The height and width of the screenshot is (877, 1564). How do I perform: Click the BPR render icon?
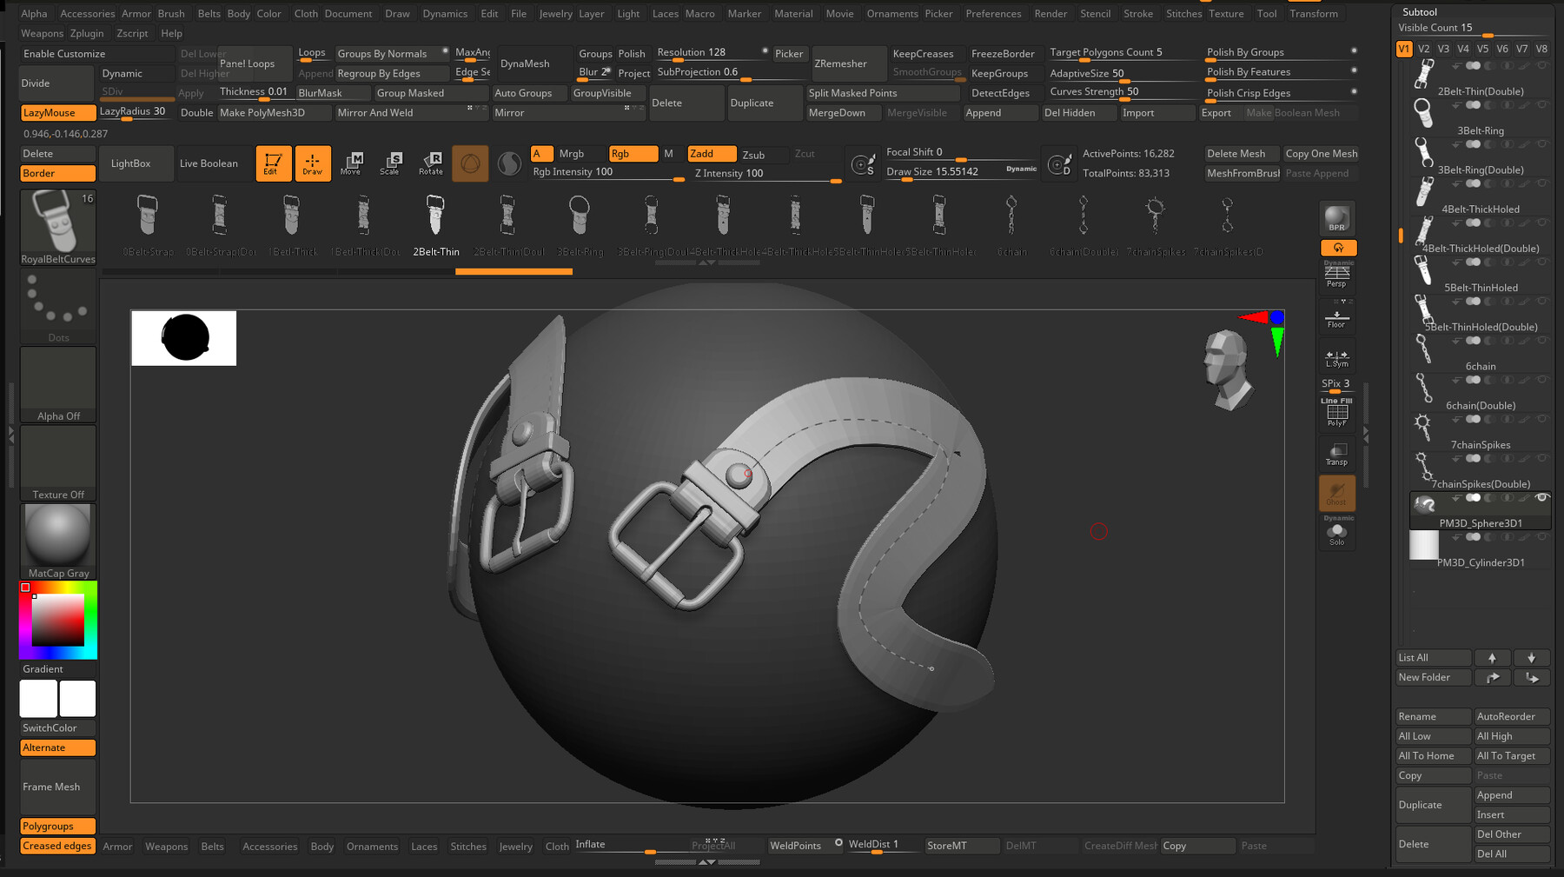pos(1337,218)
